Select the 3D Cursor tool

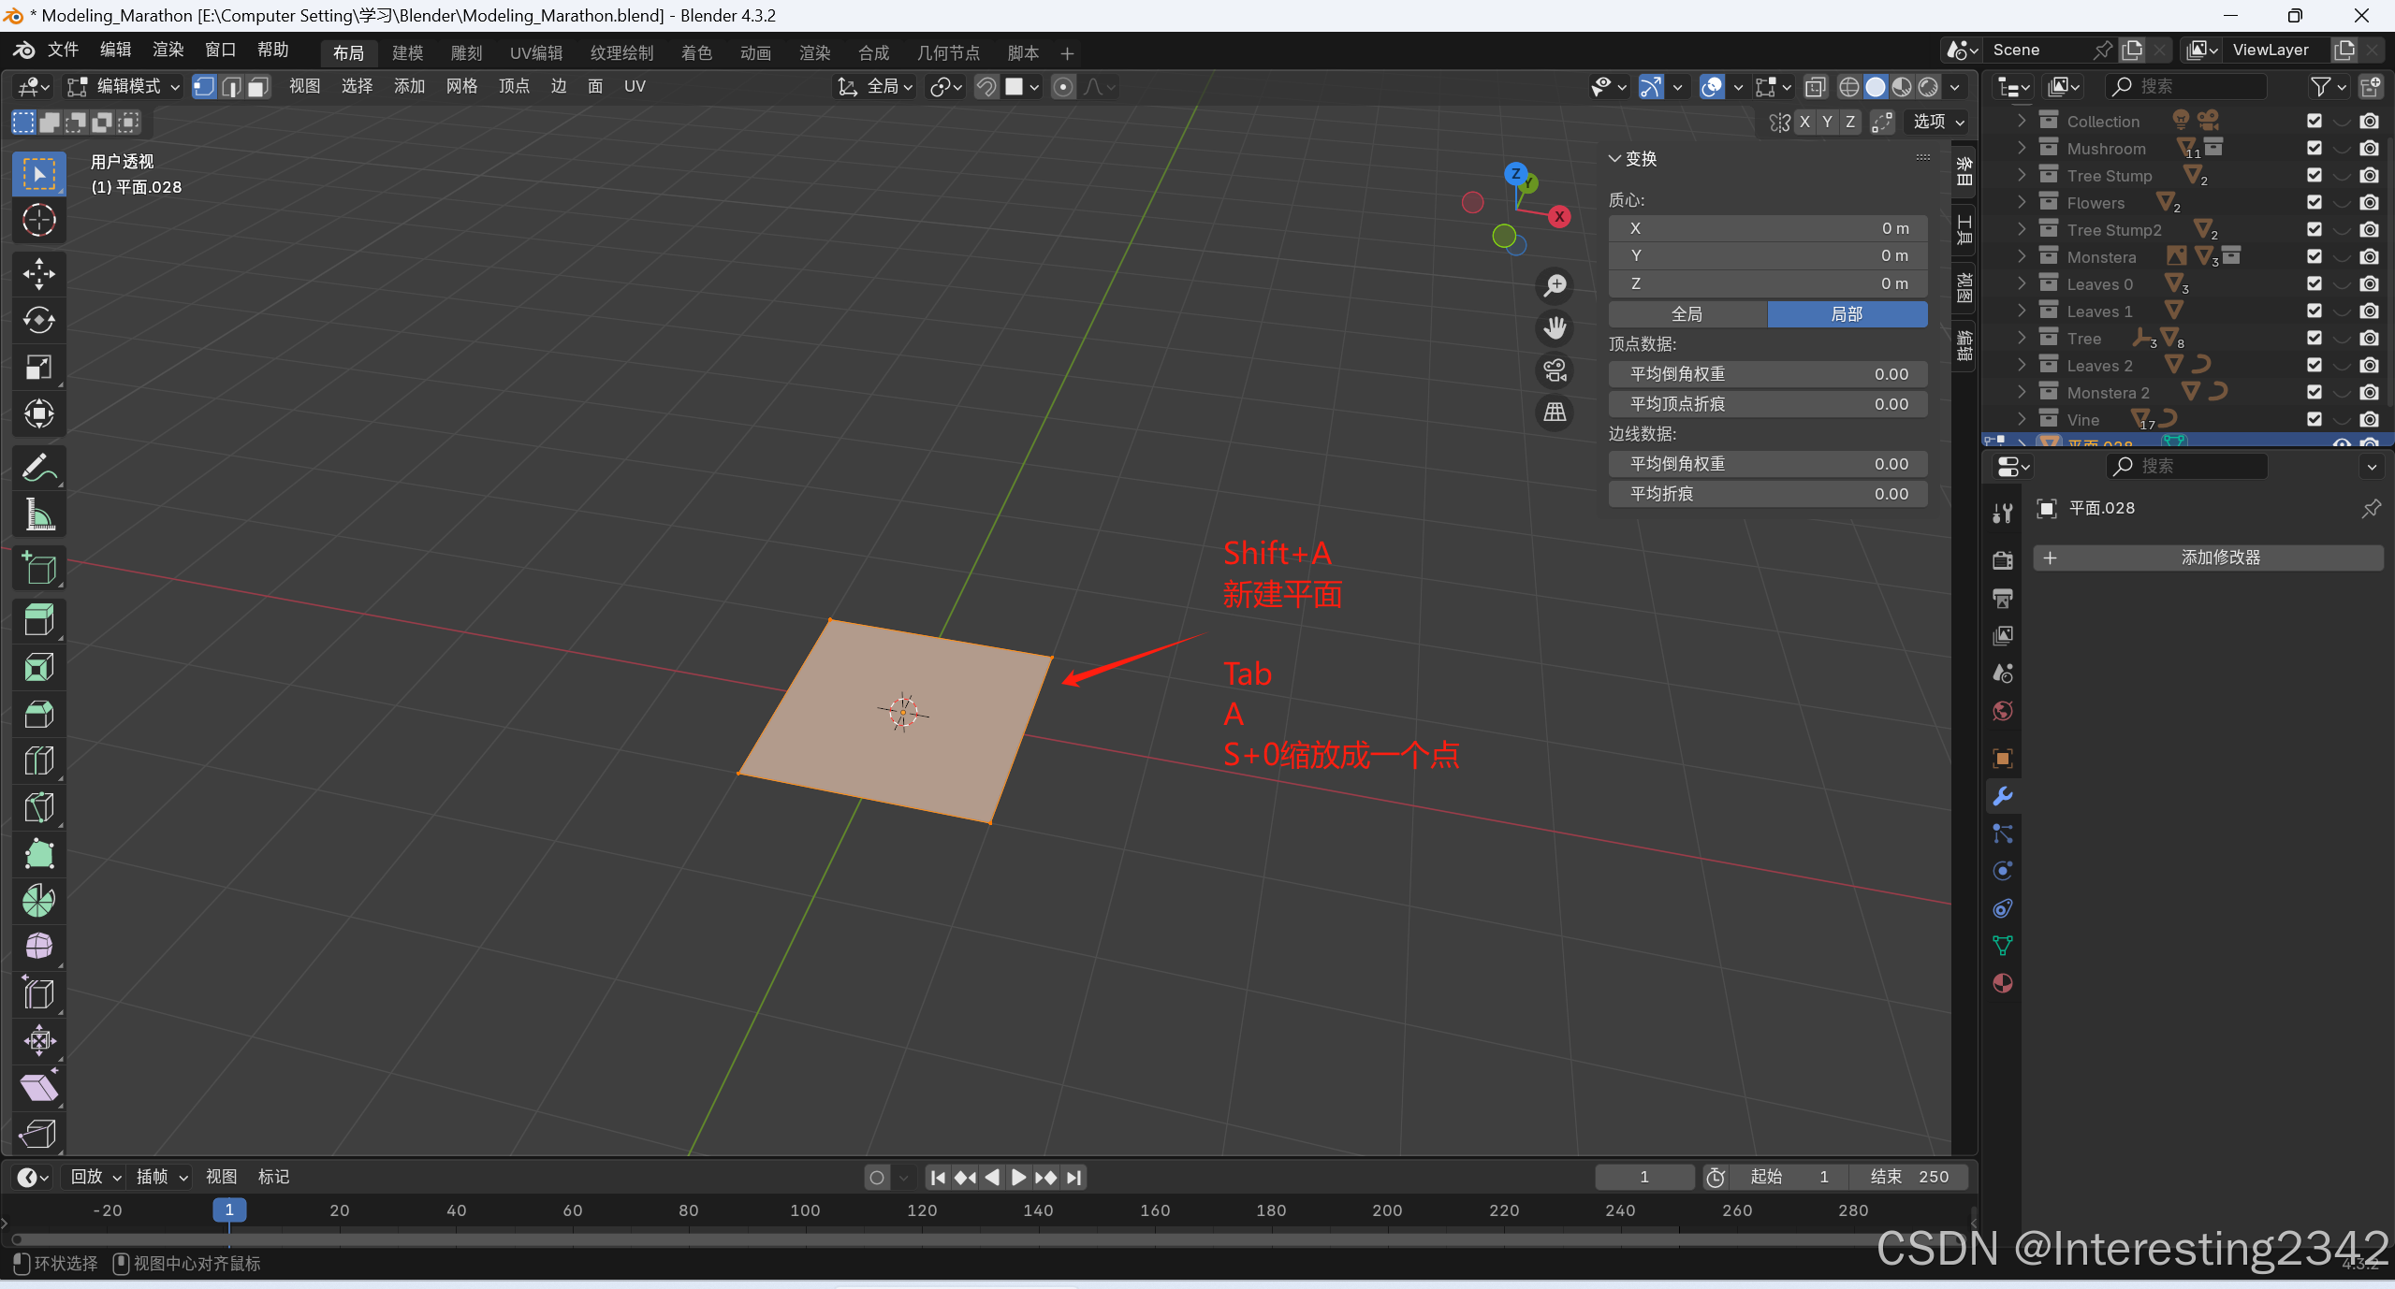[38, 221]
